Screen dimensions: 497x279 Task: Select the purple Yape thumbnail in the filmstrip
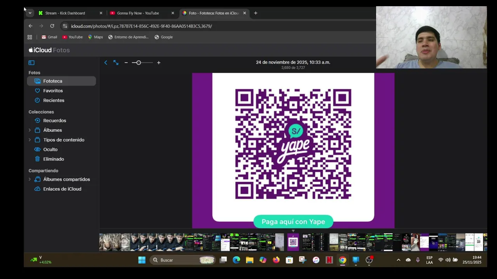tap(293, 242)
